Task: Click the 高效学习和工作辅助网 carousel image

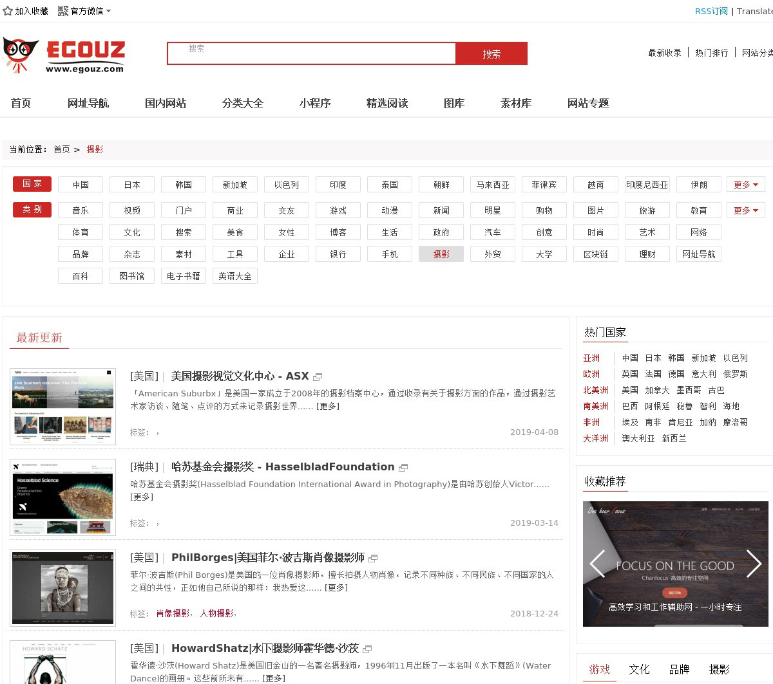Action: [x=676, y=564]
